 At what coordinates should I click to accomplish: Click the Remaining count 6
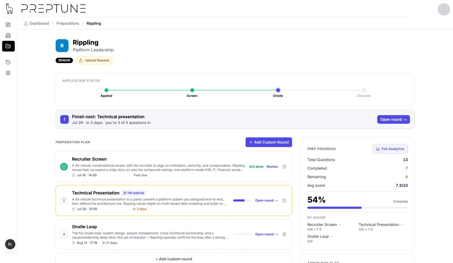coord(407,177)
